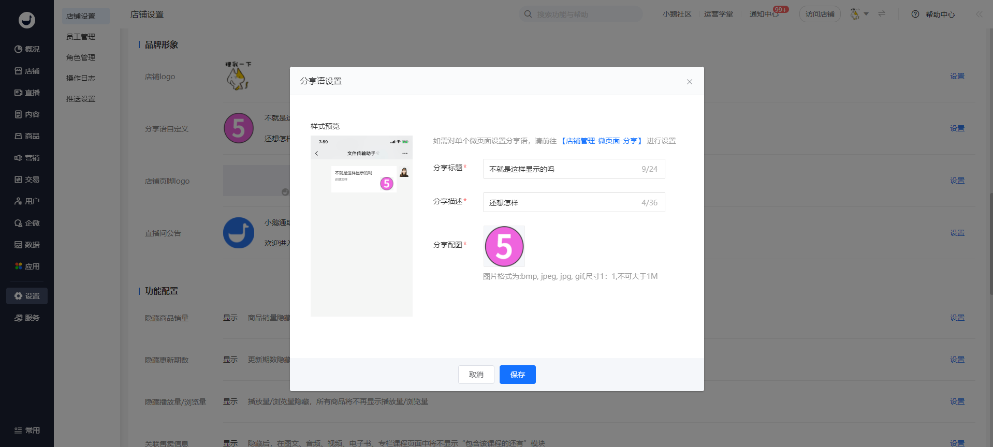Click the 常用 favorites entry at bottom

27,430
